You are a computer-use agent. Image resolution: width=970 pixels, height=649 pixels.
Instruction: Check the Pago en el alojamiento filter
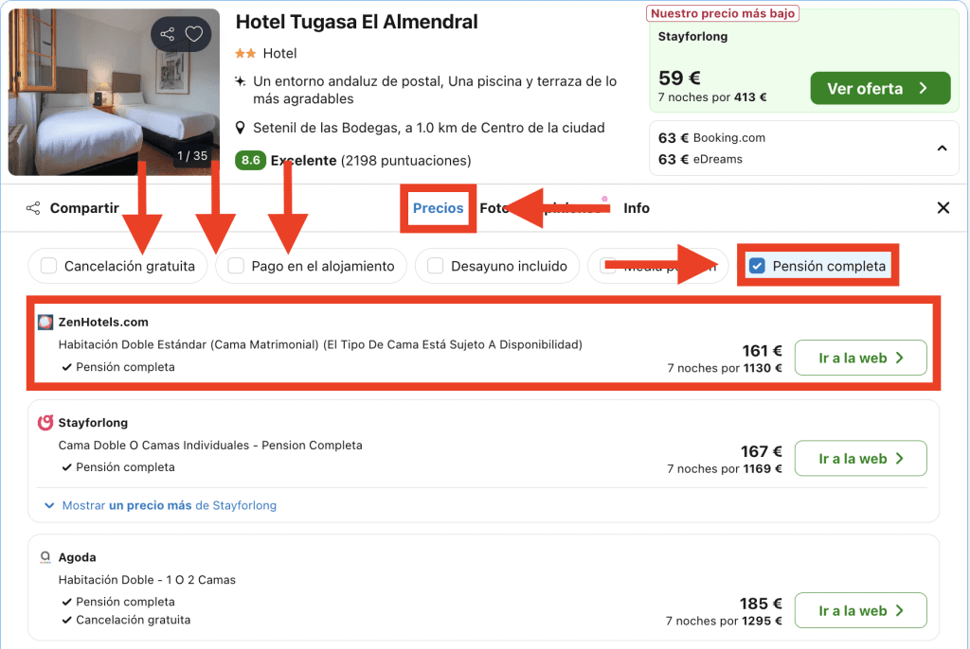click(237, 266)
